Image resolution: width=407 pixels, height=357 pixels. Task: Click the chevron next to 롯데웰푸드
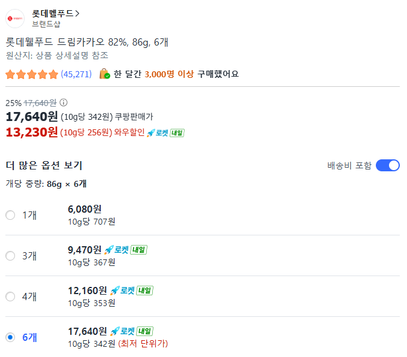point(78,13)
